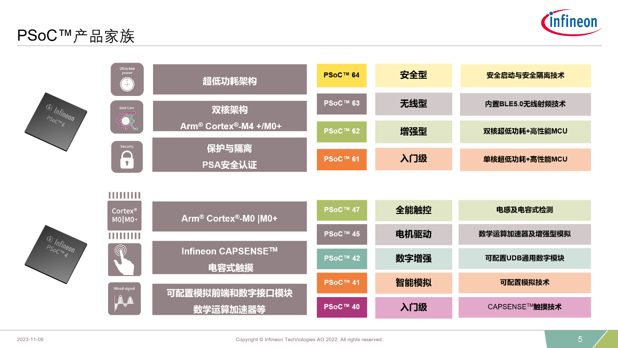Viewport: 618px width, 348px height.
Task: Select the Mixed-signal waveform icon
Action: point(124,299)
